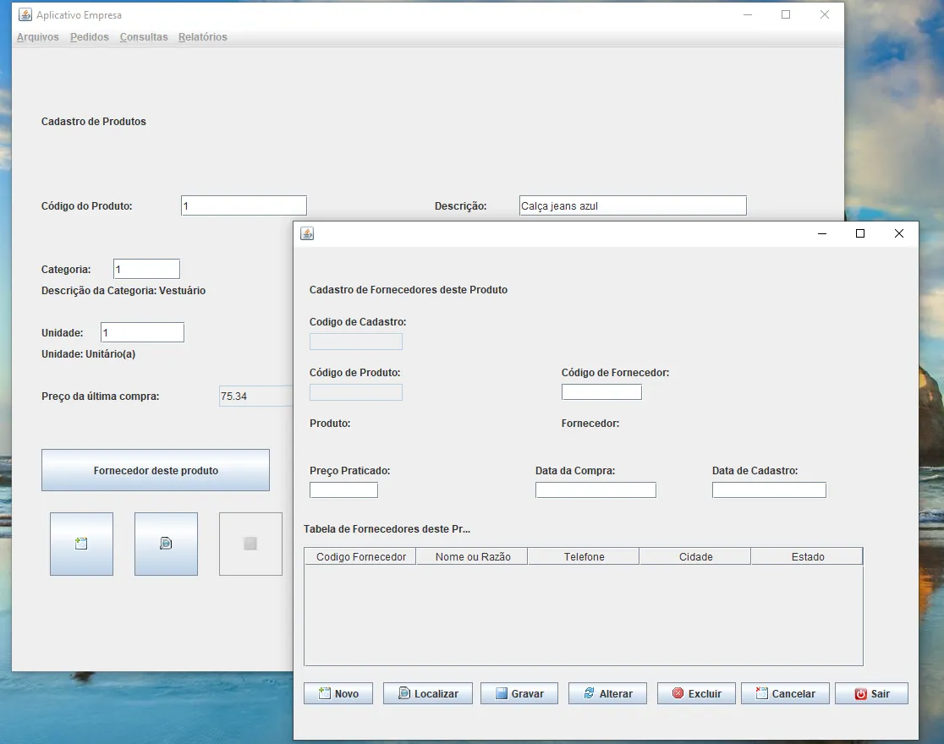Minimize the Aplicativo Empresa window
Image resolution: width=944 pixels, height=744 pixels.
(x=748, y=14)
